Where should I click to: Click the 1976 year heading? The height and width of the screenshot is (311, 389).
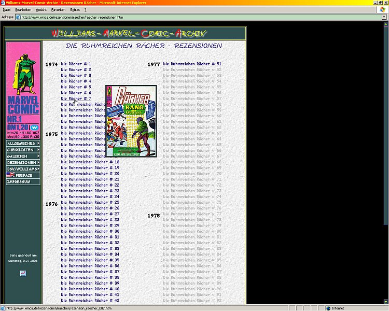coord(51,204)
